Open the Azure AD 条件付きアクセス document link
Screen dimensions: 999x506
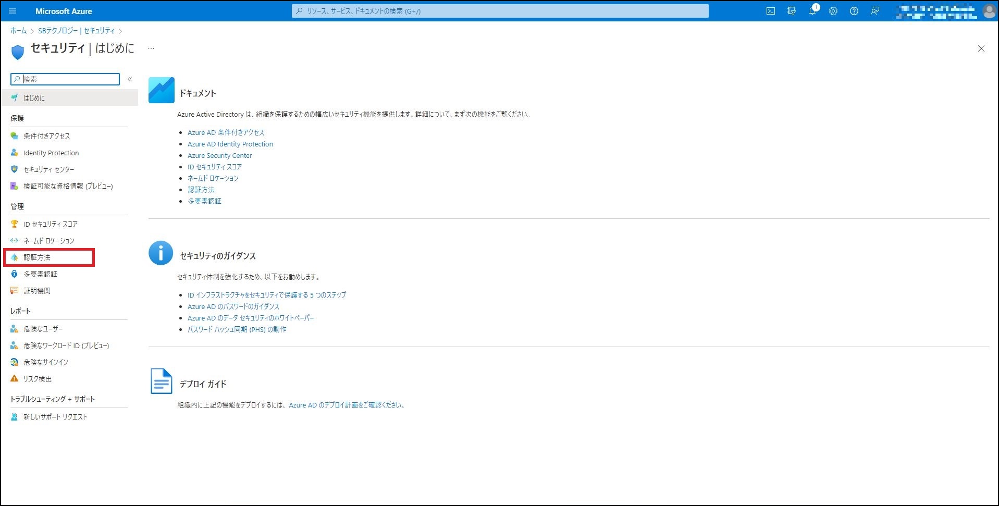pyautogui.click(x=226, y=132)
